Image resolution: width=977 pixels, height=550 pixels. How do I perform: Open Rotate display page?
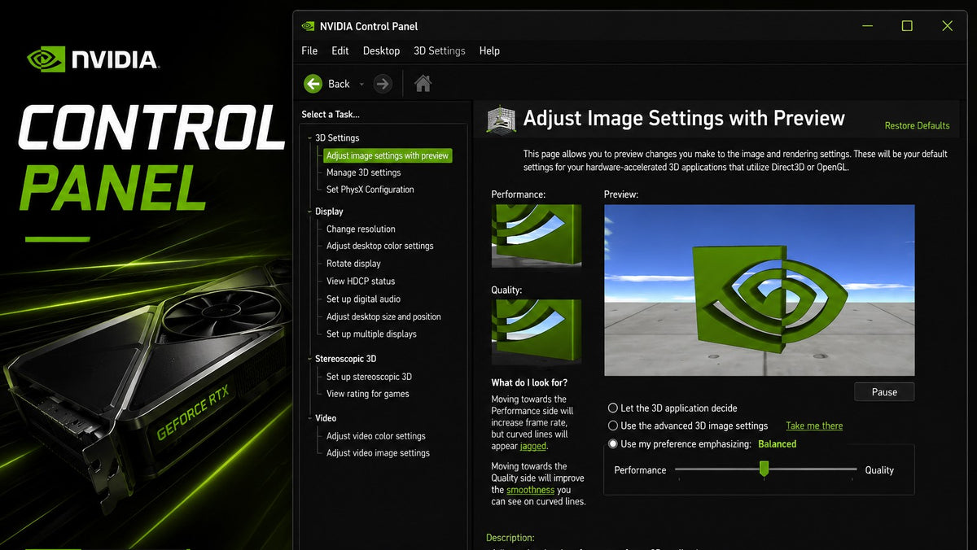[353, 264]
